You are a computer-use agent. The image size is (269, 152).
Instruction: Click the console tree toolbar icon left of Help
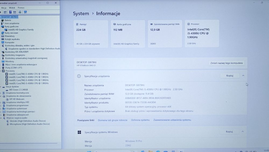5,12
